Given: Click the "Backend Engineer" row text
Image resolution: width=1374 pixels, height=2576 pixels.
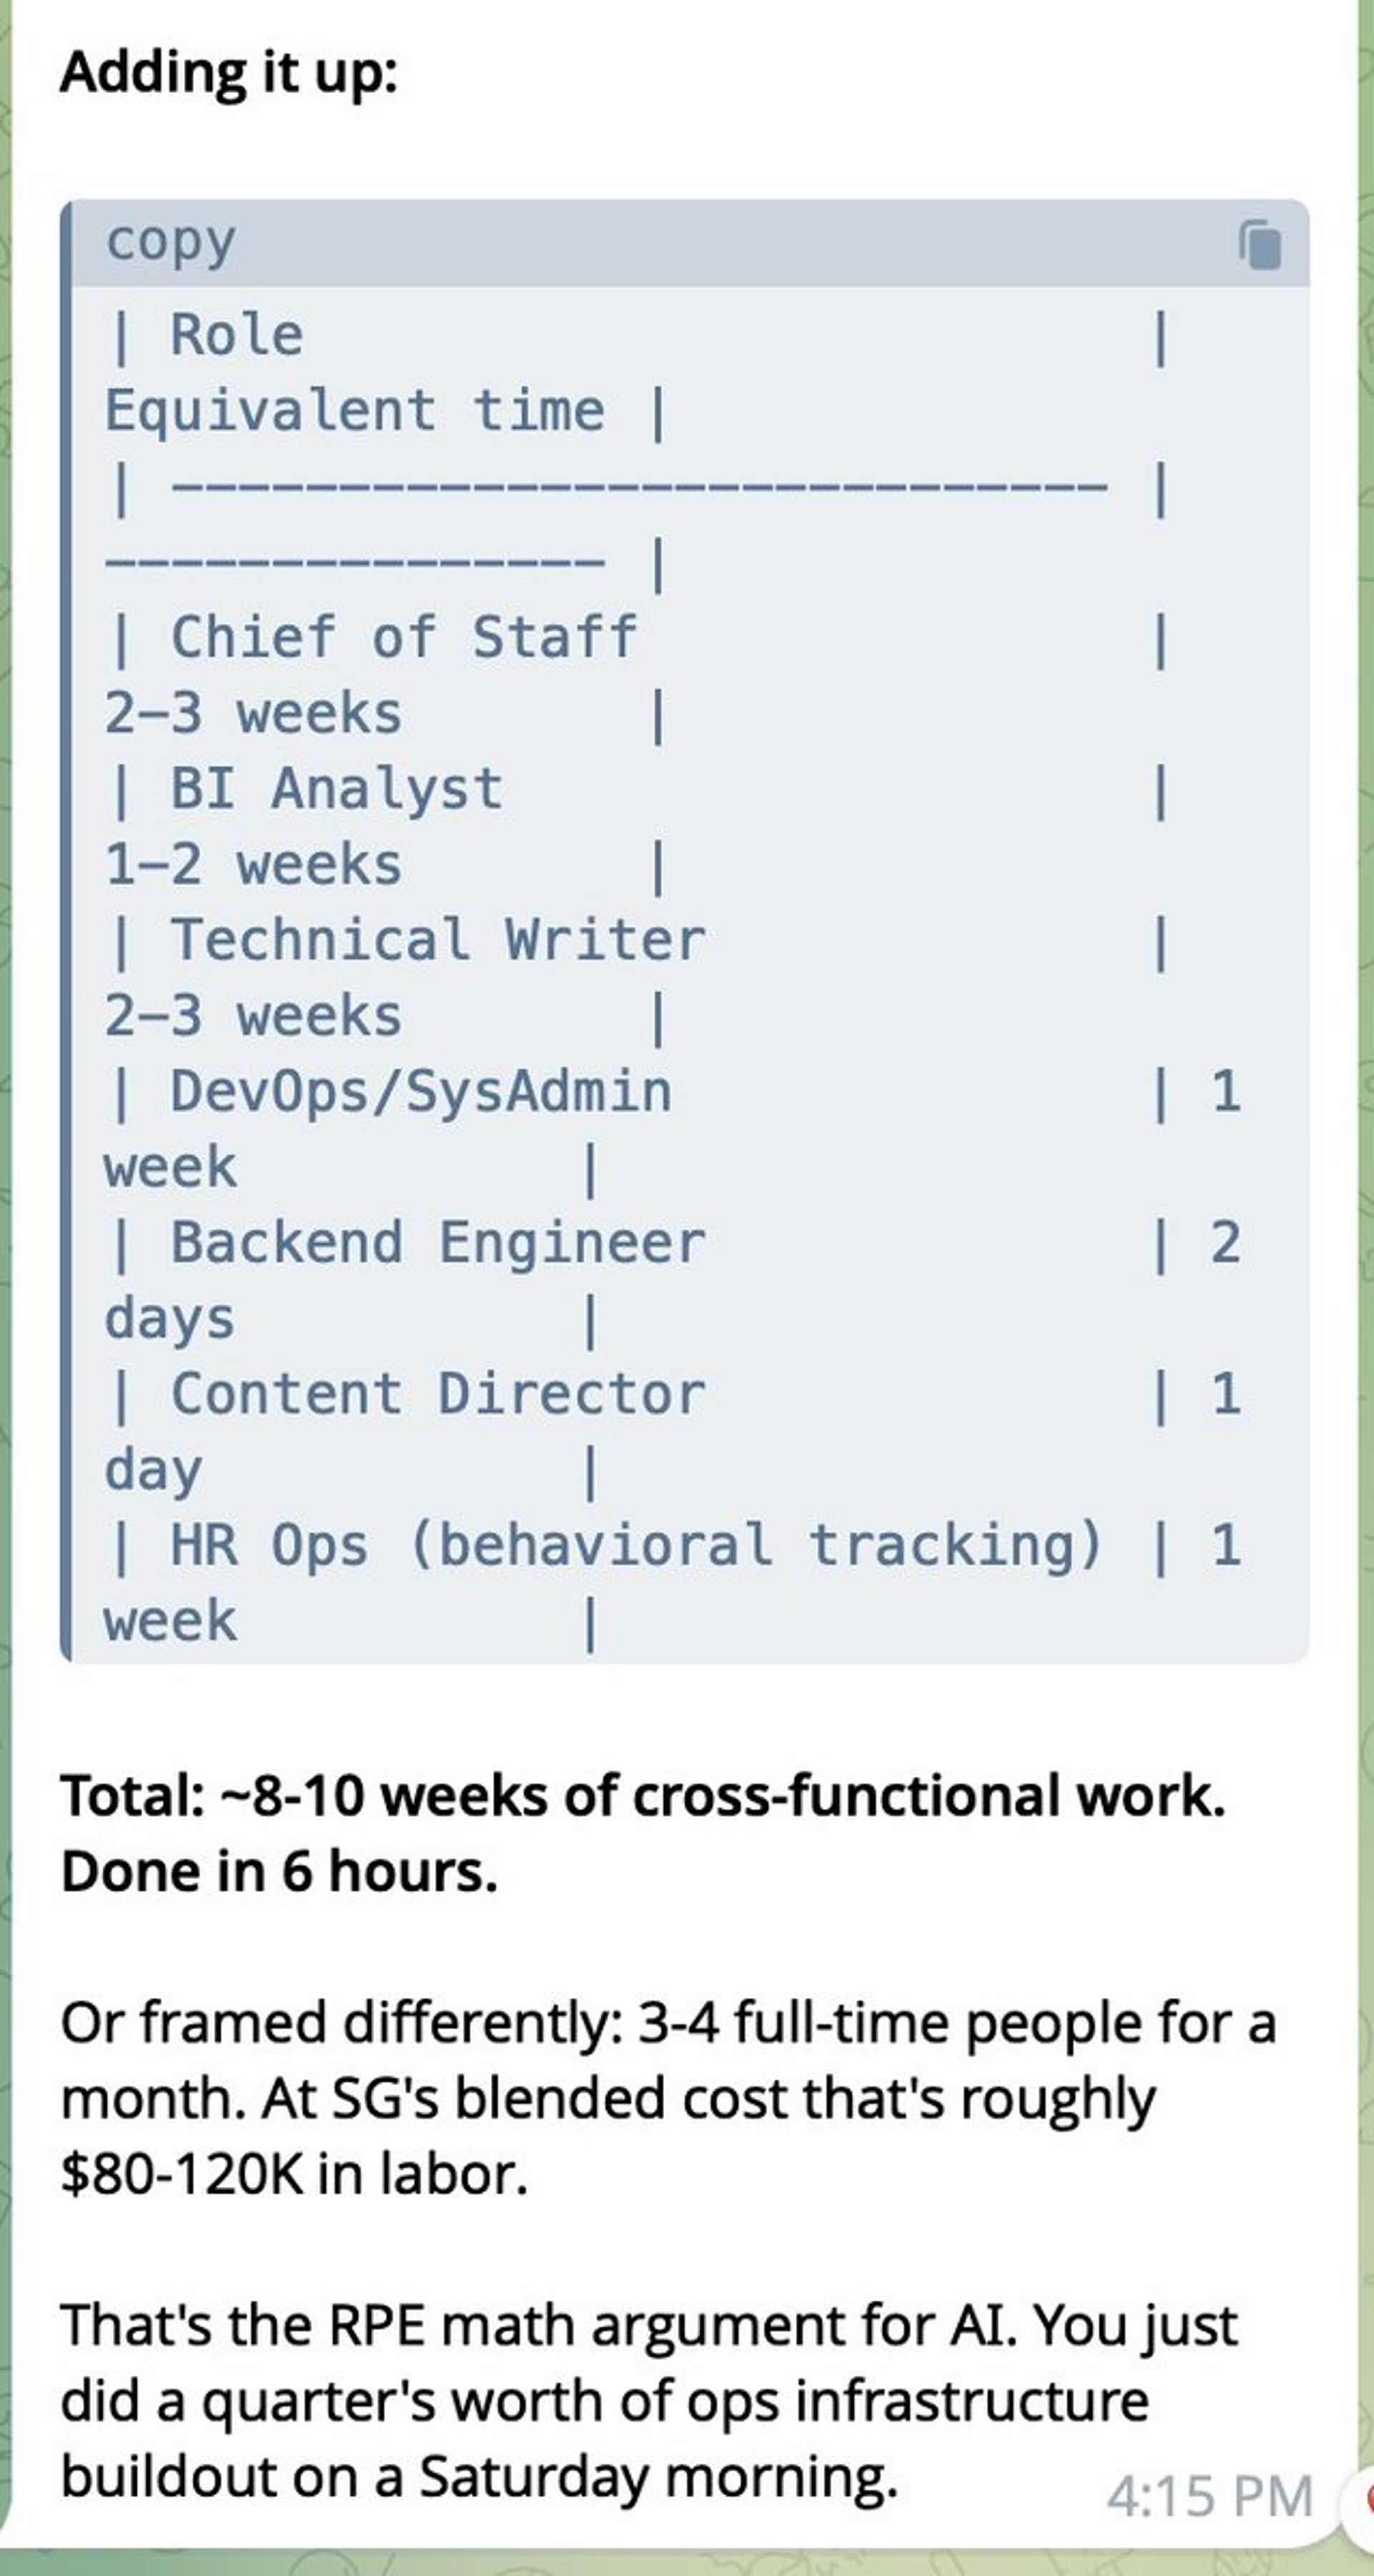Looking at the screenshot, I should point(437,1243).
